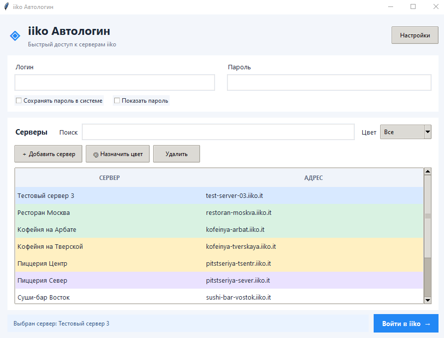Click the feather icon in title bar
The image size is (444, 338).
[6, 6]
